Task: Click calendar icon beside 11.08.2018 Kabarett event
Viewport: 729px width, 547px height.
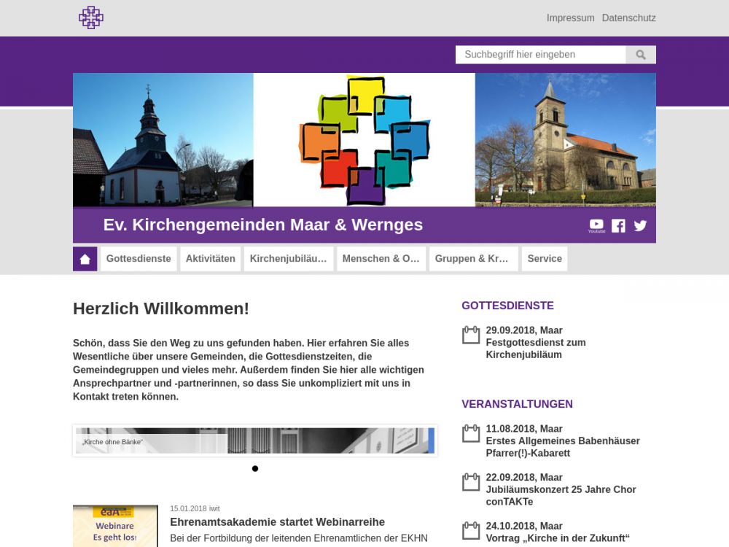Action: click(x=471, y=433)
